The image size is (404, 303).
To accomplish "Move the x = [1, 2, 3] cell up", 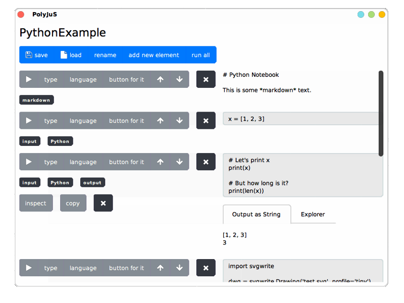I will click(160, 121).
